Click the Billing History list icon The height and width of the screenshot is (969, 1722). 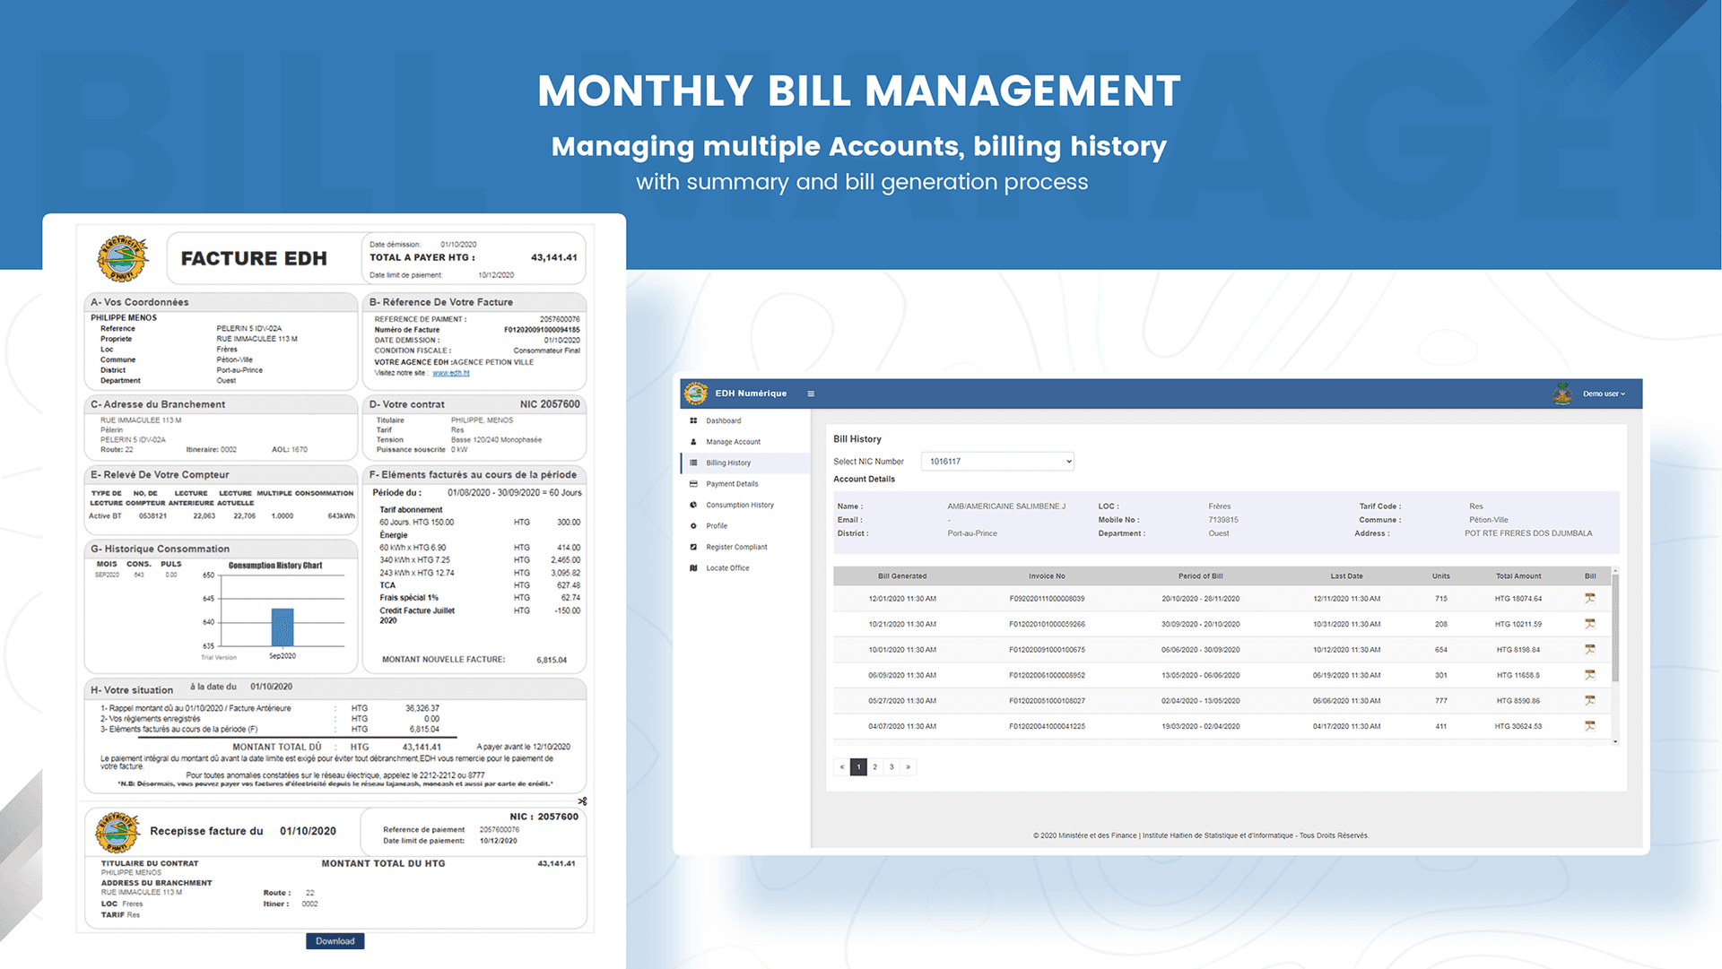point(693,463)
